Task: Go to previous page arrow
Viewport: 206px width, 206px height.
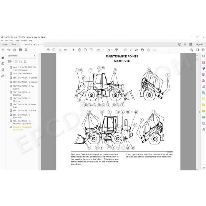Action: [x=48, y=50]
